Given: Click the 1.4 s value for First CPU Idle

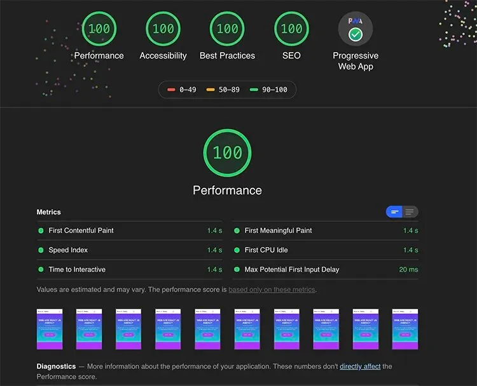Looking at the screenshot, I should point(411,250).
